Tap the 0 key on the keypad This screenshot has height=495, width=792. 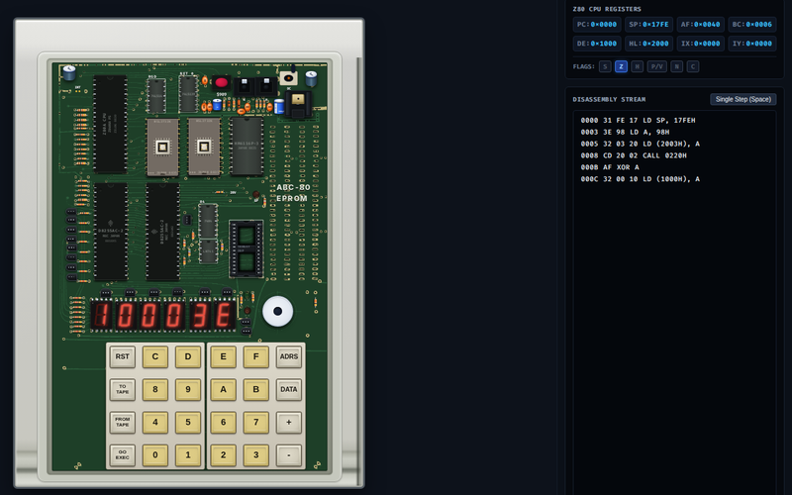(155, 455)
